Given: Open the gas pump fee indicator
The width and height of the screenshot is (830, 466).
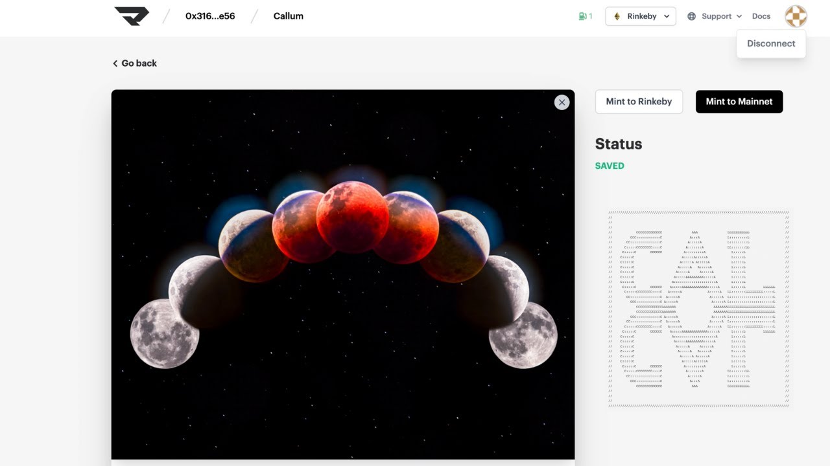Looking at the screenshot, I should tap(586, 16).
